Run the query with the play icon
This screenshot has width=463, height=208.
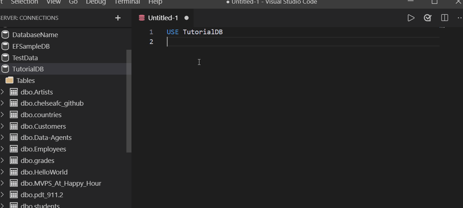[x=411, y=17]
